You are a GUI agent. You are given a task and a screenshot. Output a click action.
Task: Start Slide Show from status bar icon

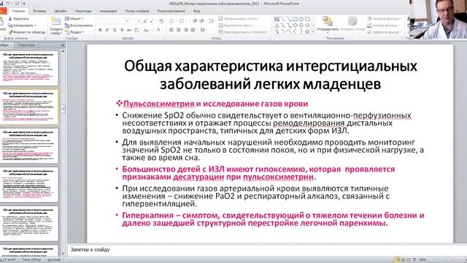[414, 260]
